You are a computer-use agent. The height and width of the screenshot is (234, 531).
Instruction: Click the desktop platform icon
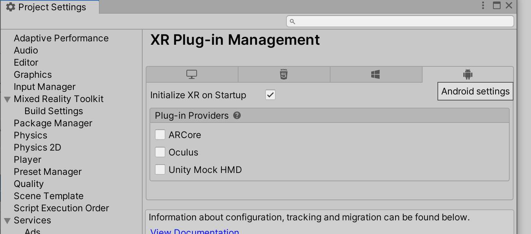(192, 74)
